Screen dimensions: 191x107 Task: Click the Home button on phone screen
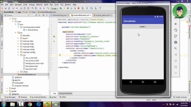143,82
